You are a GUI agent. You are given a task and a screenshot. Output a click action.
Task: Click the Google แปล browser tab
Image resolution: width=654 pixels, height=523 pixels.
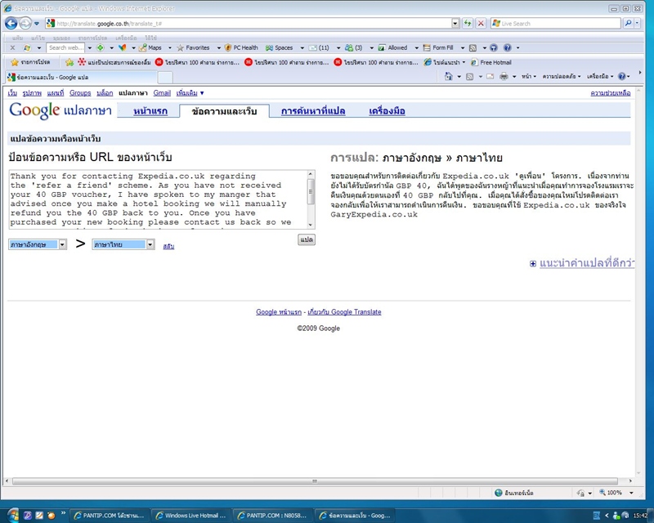(82, 77)
